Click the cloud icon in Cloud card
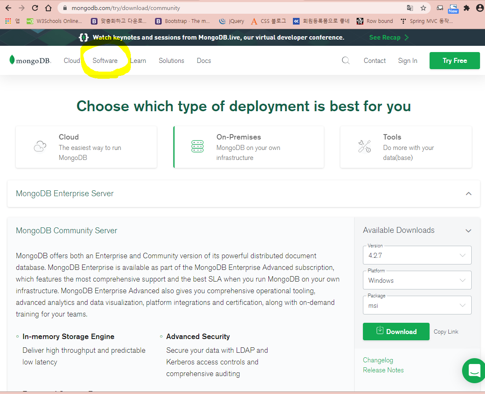 coord(40,146)
